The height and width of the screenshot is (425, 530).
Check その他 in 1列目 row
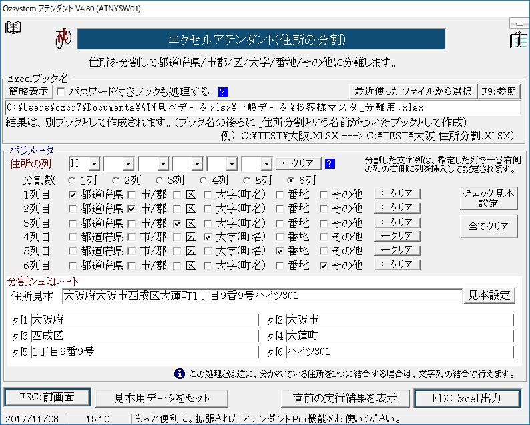(324, 195)
